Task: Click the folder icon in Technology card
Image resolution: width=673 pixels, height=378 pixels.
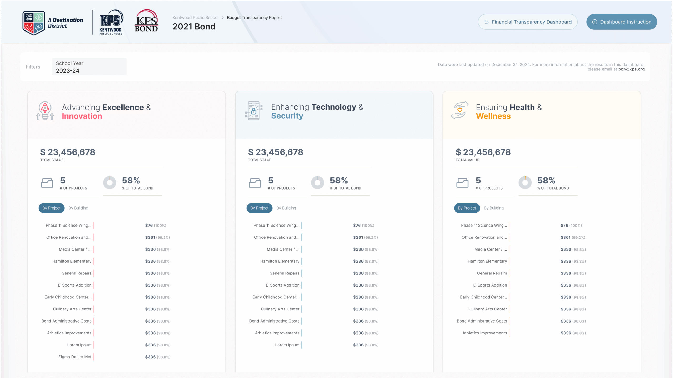Action: pos(255,183)
